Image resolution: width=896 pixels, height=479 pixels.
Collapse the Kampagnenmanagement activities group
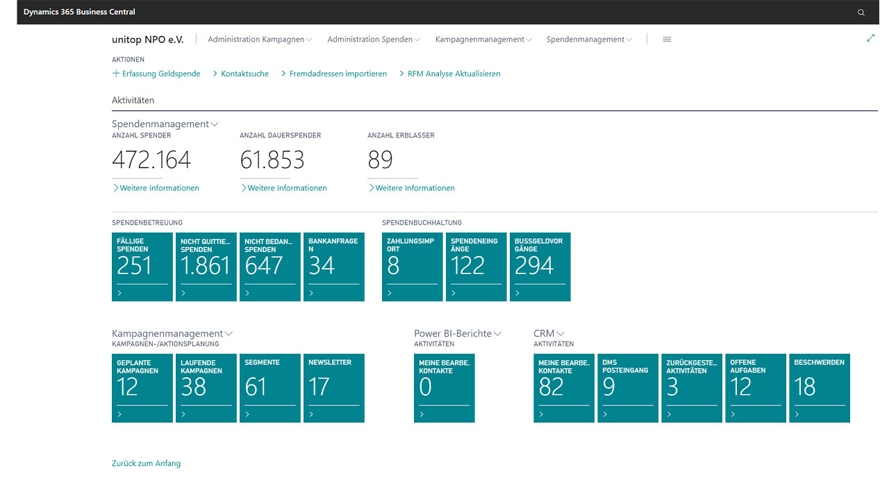coord(229,333)
